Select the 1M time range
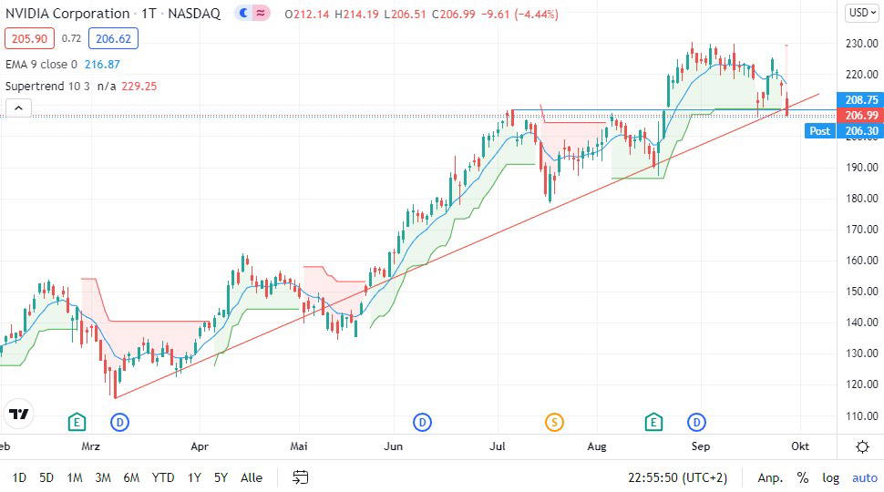Image resolution: width=884 pixels, height=492 pixels. [75, 478]
